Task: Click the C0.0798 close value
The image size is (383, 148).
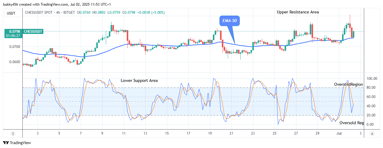Action: 129,13
